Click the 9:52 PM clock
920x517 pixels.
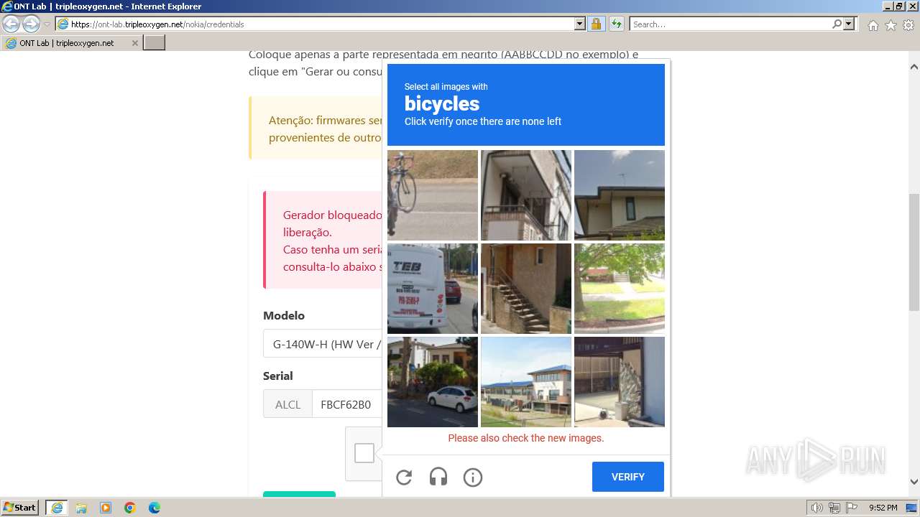(x=883, y=508)
